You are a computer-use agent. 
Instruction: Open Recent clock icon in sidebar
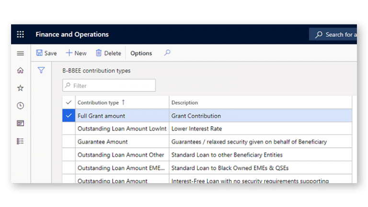pos(20,106)
